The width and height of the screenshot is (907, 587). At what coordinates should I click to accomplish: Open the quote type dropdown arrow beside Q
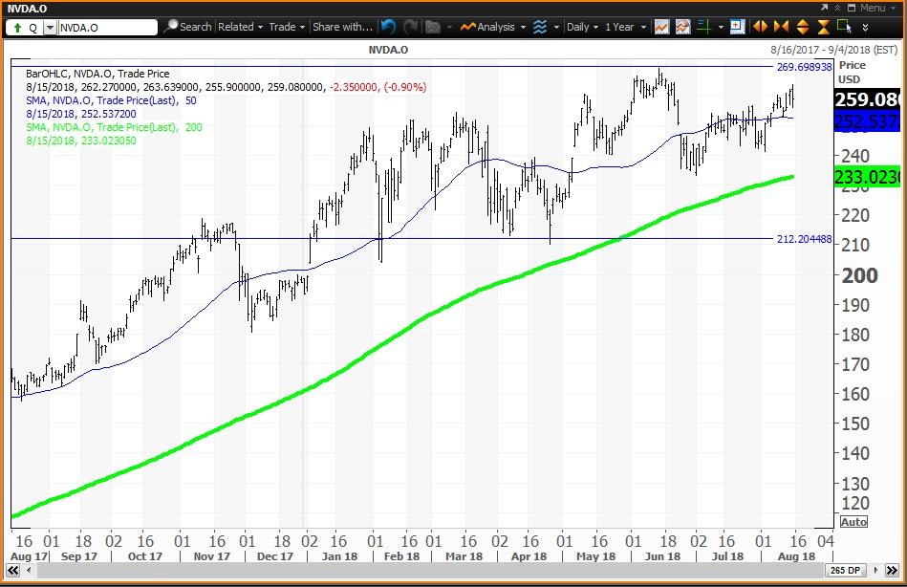[x=51, y=27]
